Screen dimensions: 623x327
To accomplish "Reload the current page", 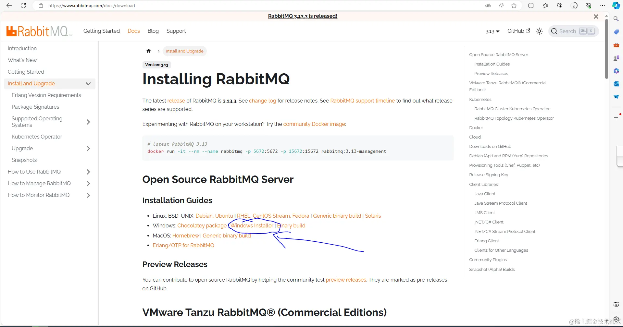I will [x=23, y=6].
